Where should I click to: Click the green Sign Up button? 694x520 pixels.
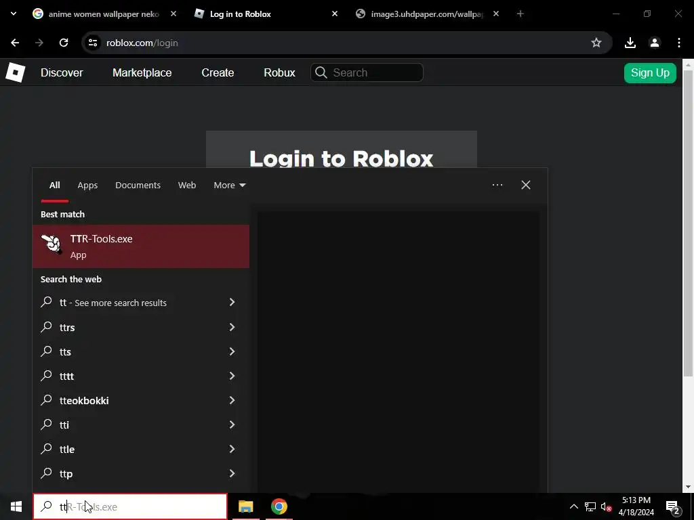click(x=650, y=73)
